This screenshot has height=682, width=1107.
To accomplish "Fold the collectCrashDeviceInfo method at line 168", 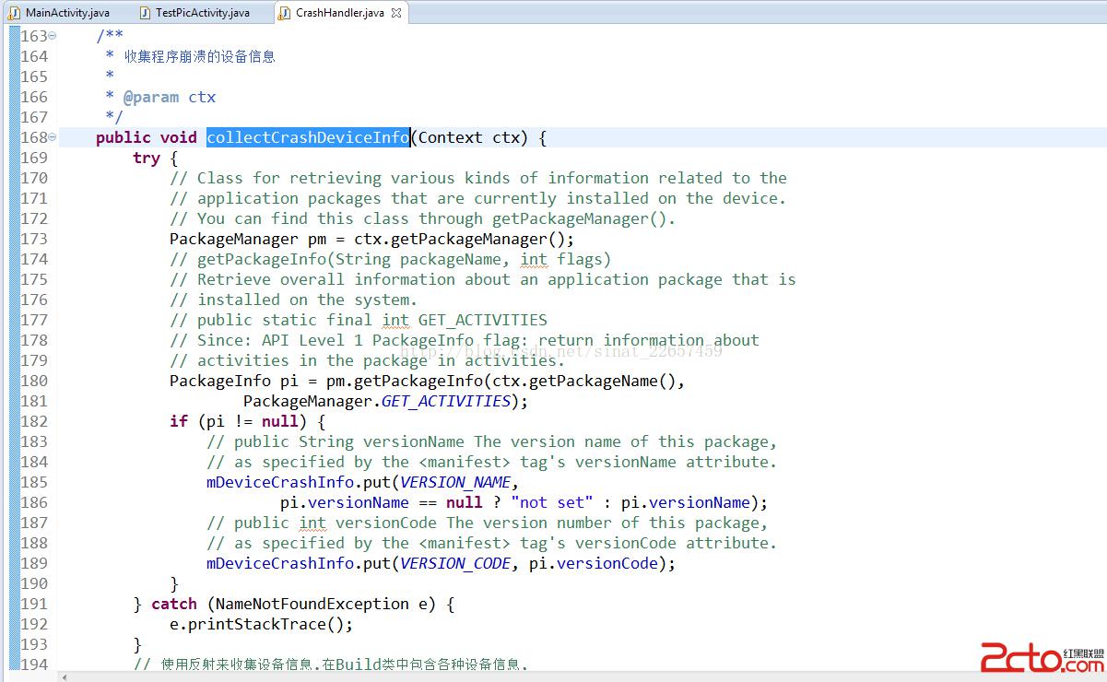I will 52,137.
